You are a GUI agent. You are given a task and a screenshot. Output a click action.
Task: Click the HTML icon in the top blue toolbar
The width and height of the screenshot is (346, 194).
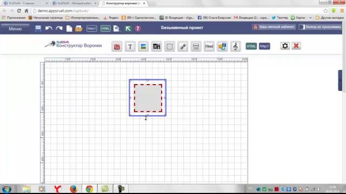(x=105, y=29)
